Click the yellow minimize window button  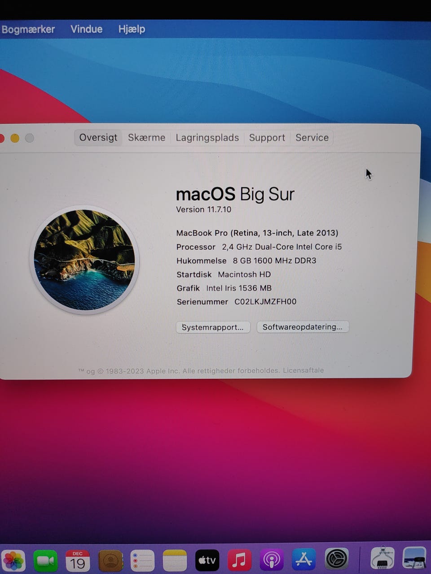coord(15,138)
